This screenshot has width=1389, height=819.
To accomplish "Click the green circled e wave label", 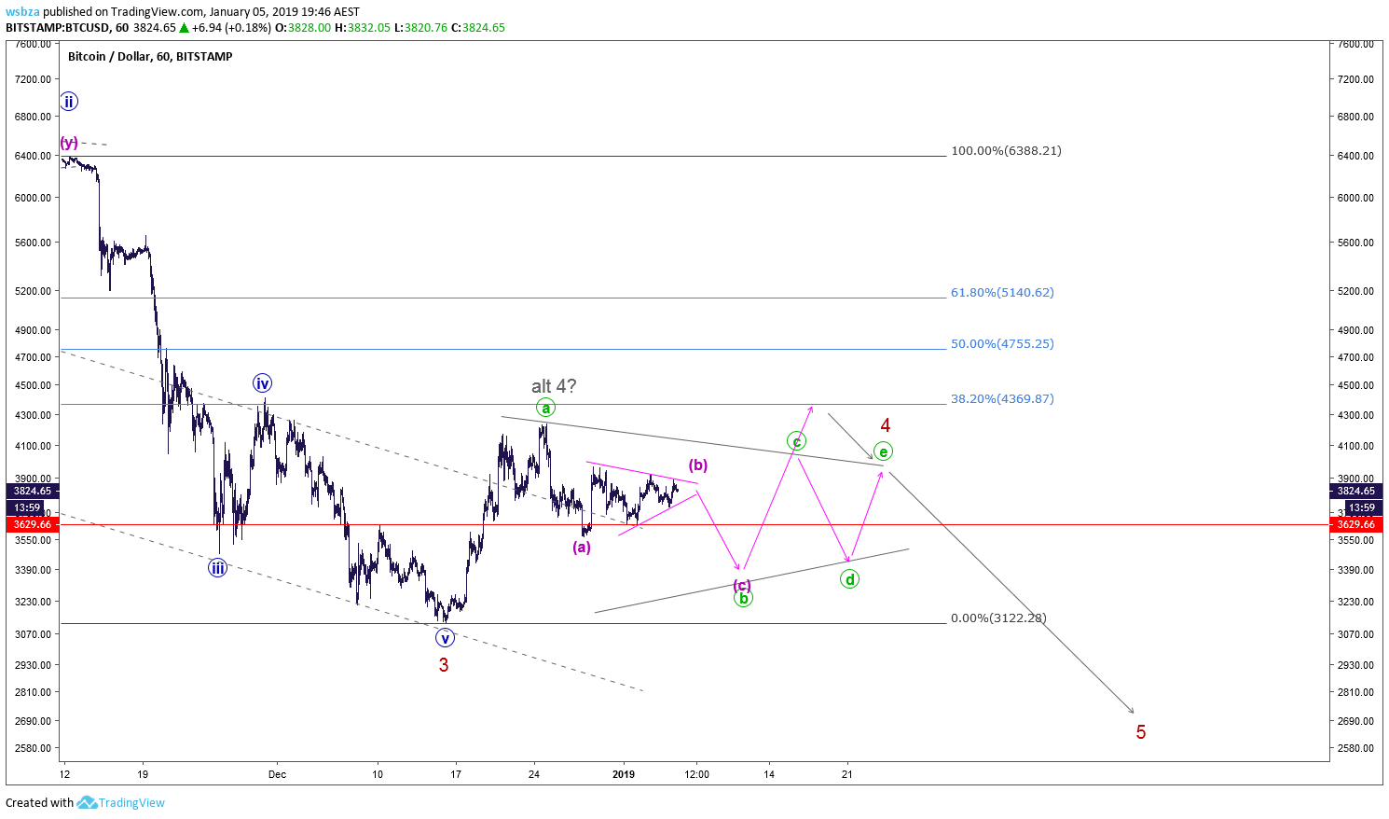I will 884,451.
